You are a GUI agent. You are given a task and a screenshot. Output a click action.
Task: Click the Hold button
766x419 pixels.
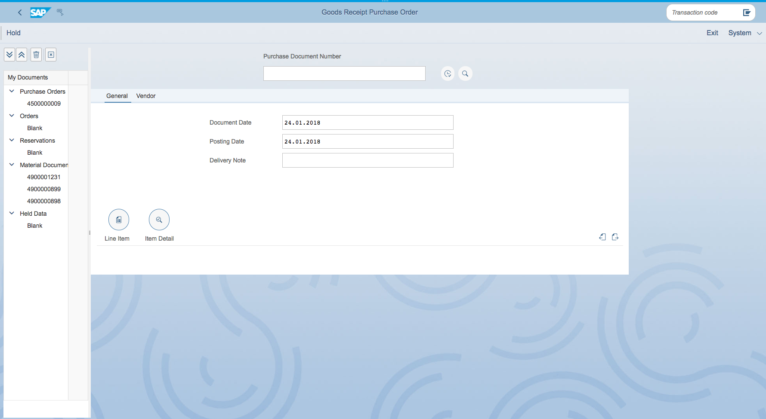(x=13, y=33)
